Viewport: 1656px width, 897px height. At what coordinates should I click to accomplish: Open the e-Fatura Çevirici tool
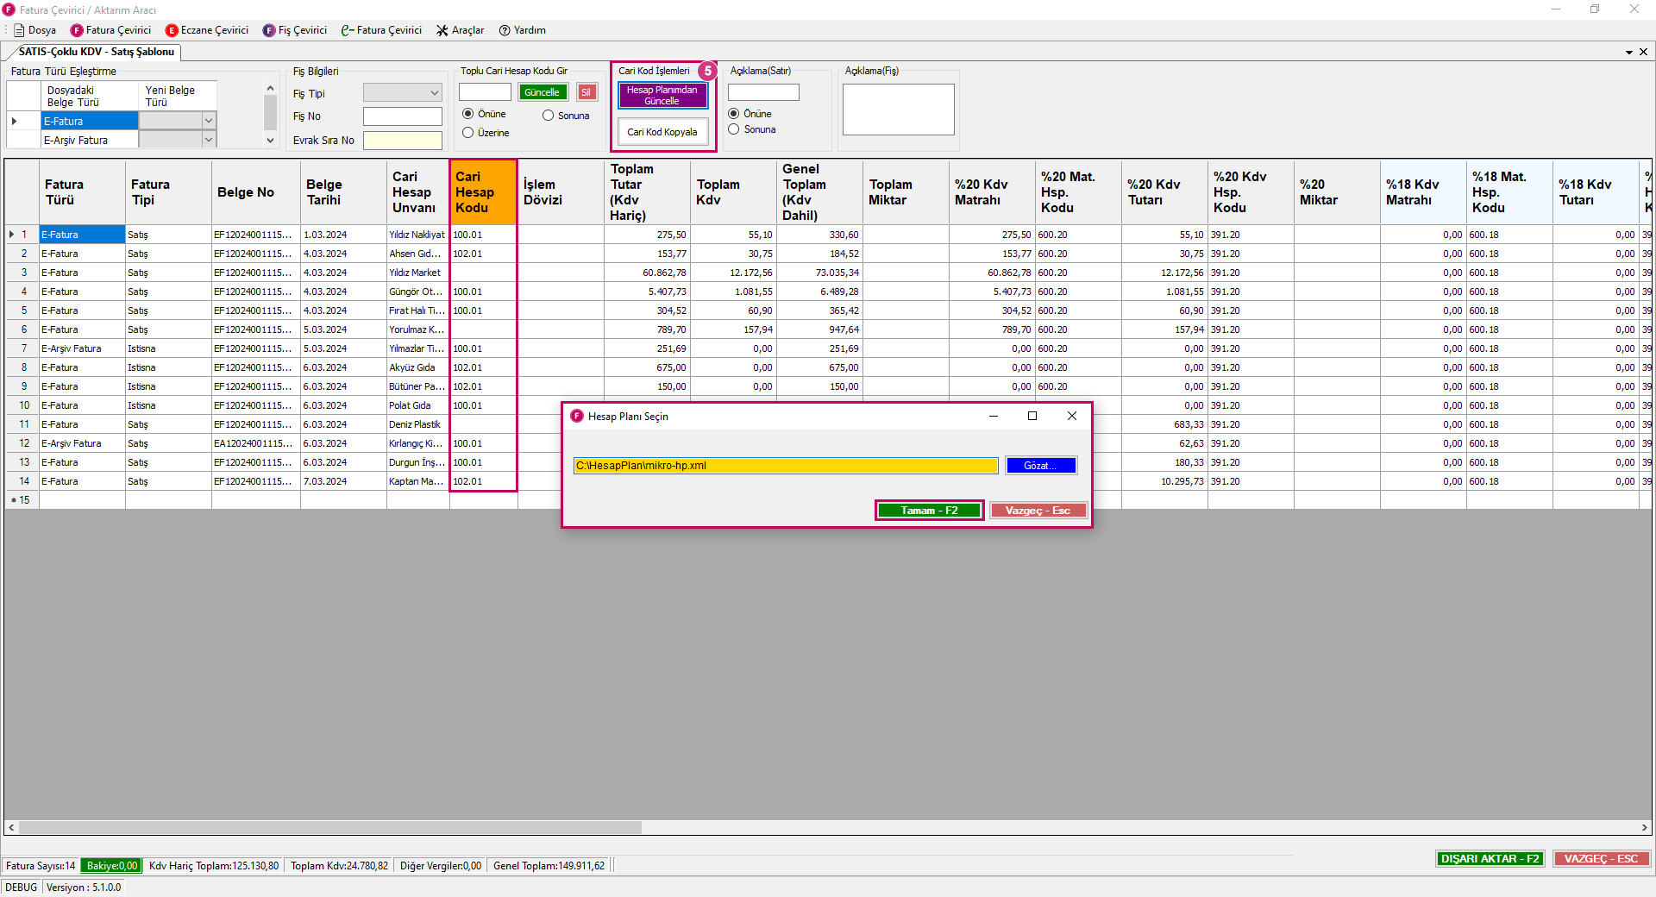(x=348, y=30)
